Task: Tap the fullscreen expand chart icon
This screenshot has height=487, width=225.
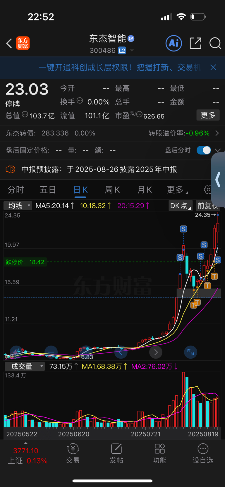Action: coord(190,352)
